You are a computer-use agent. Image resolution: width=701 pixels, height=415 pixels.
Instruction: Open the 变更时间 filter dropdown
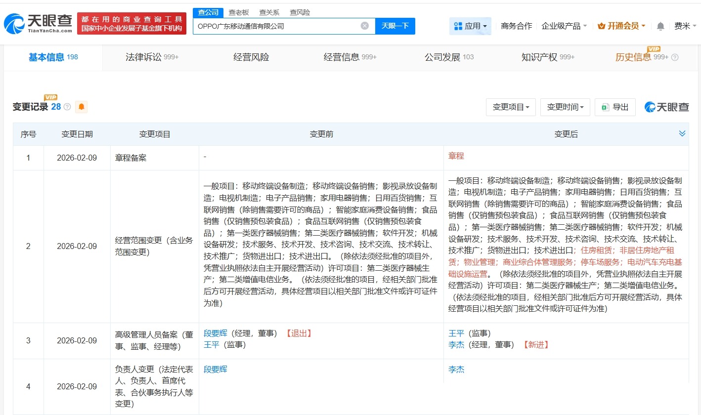[x=565, y=107]
